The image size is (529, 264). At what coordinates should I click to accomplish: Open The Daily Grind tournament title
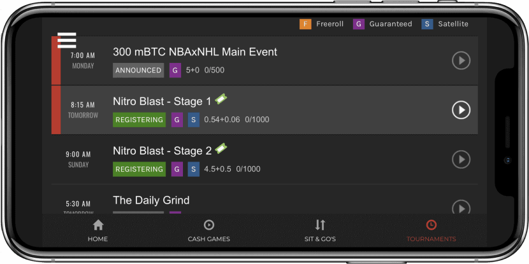[151, 200]
